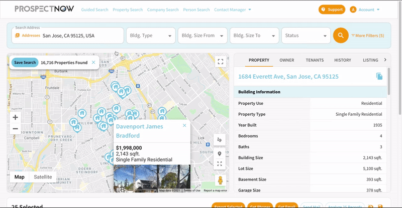
Task: Switch map to Map view
Action: coord(19,177)
